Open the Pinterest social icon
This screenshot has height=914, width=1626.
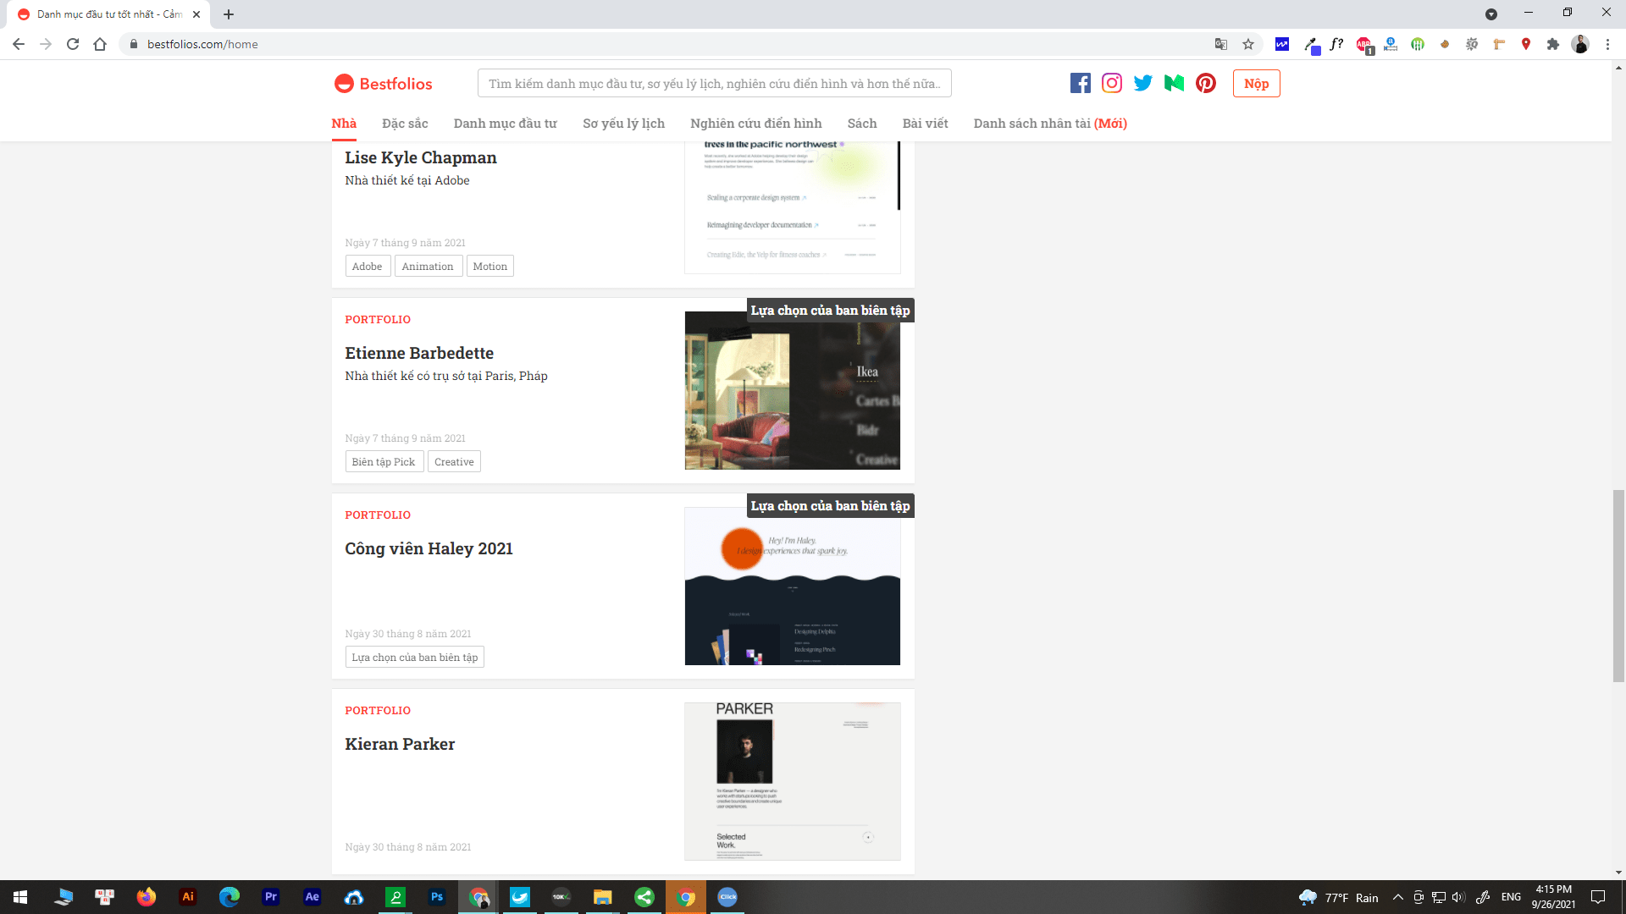[x=1206, y=83]
